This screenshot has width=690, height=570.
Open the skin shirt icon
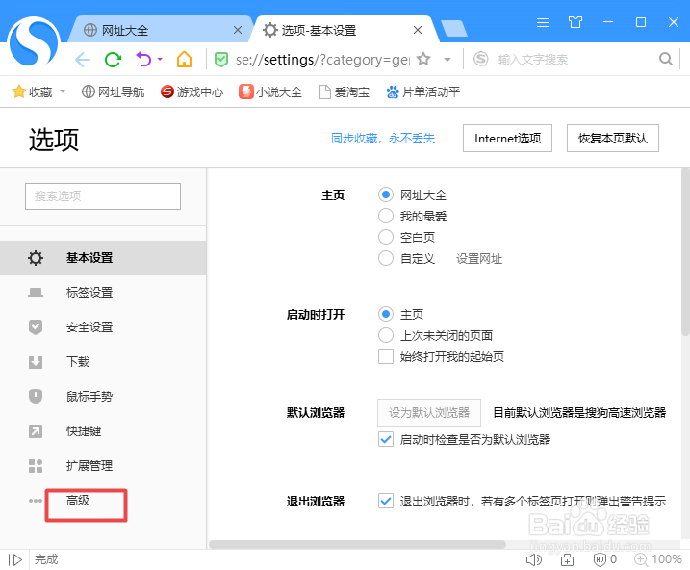click(575, 22)
